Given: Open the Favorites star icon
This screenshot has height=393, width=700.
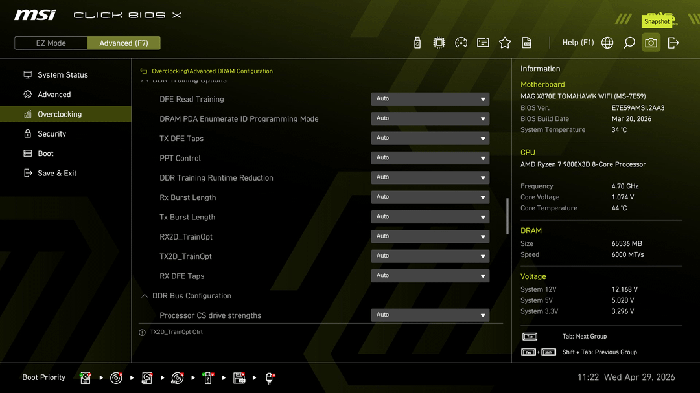Looking at the screenshot, I should click(505, 43).
